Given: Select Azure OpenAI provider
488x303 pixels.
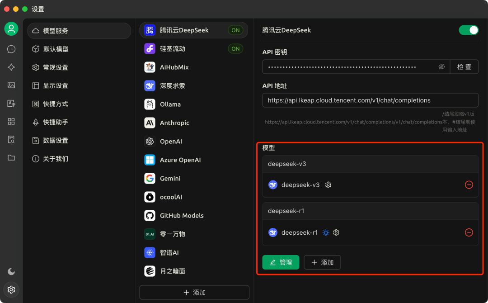Looking at the screenshot, I should point(193,160).
